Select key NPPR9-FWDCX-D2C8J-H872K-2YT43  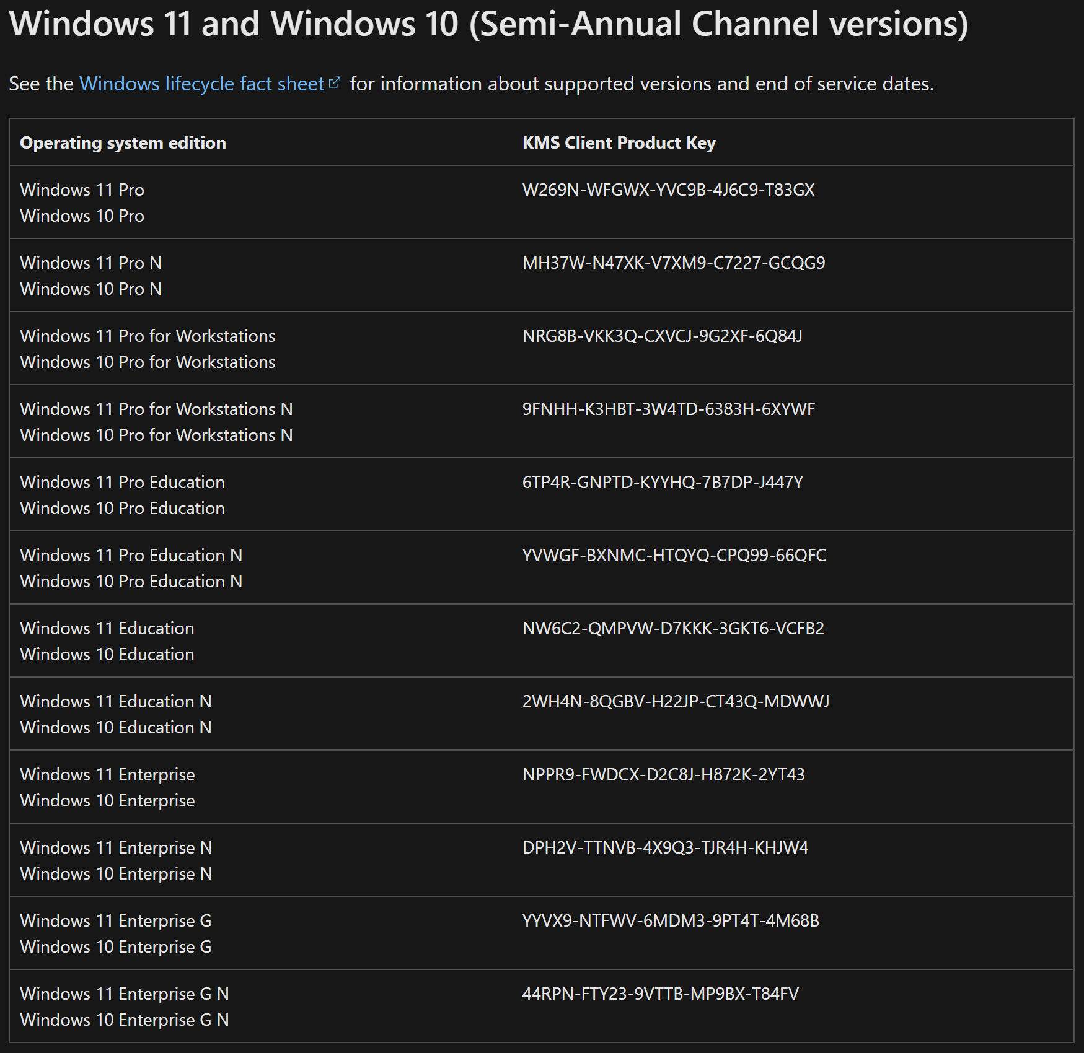[x=664, y=774]
